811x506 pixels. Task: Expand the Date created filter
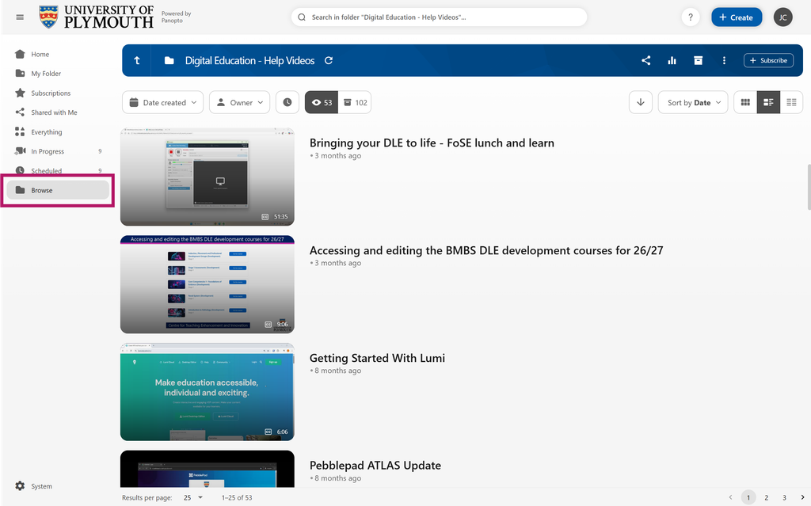[163, 102]
